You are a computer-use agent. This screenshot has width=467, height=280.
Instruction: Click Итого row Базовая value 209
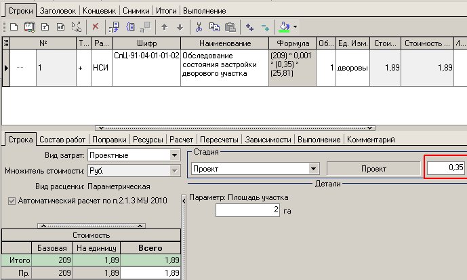coord(52,260)
